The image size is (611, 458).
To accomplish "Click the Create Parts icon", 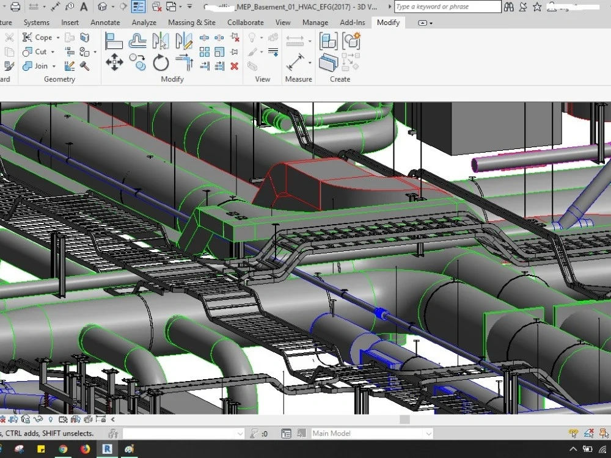I will tap(328, 62).
